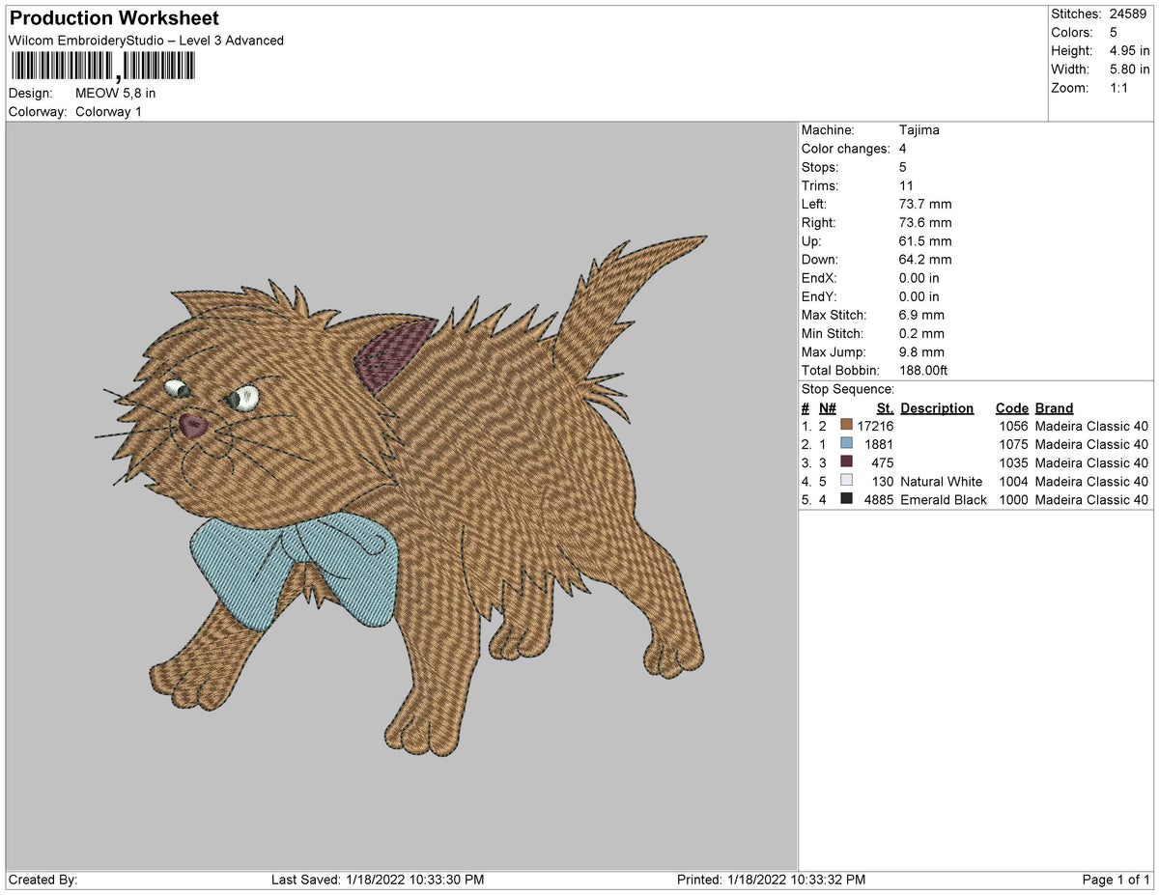Viewport: 1159px width, 895px height.
Task: Click the Zoom ratio 1:1 value
Action: (x=1119, y=88)
